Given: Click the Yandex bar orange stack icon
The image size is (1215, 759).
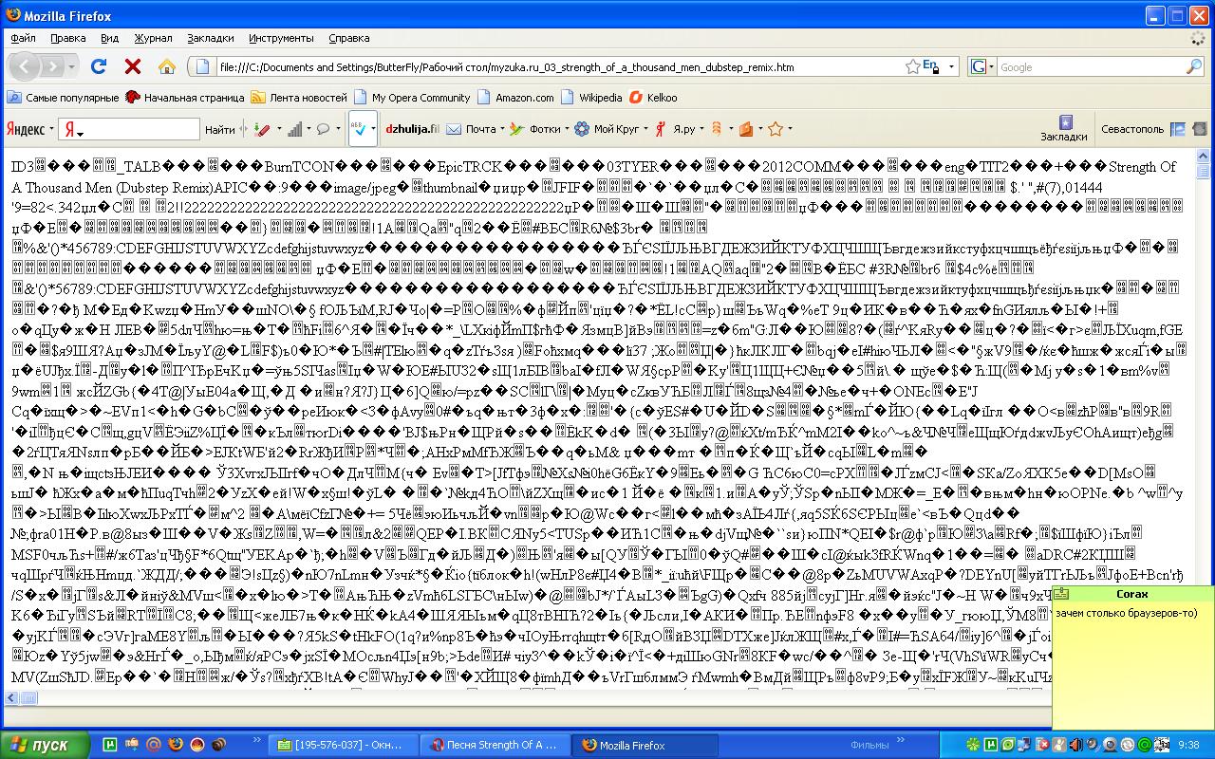Looking at the screenshot, I should point(717,129).
